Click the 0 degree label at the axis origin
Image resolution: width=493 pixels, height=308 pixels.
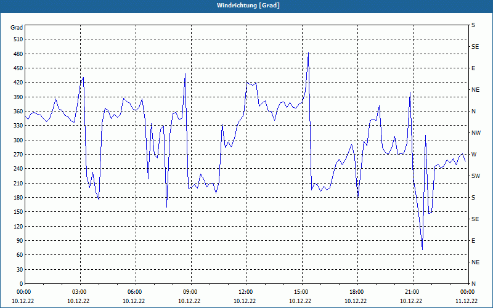[x=21, y=284]
